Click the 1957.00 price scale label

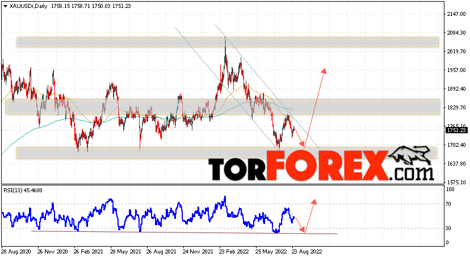[x=457, y=70]
